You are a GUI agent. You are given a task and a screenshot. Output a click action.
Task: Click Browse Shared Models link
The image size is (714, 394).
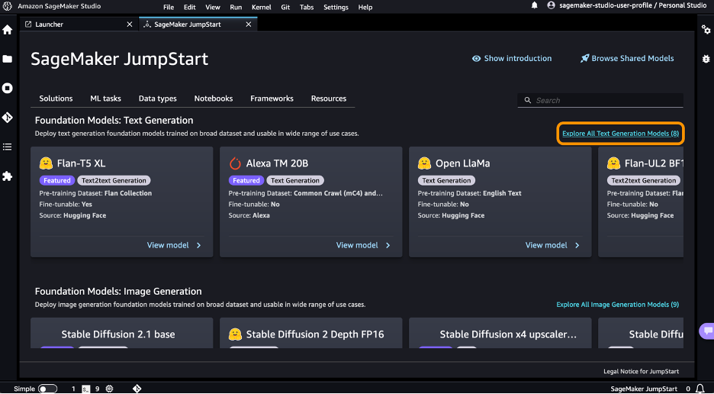click(627, 58)
